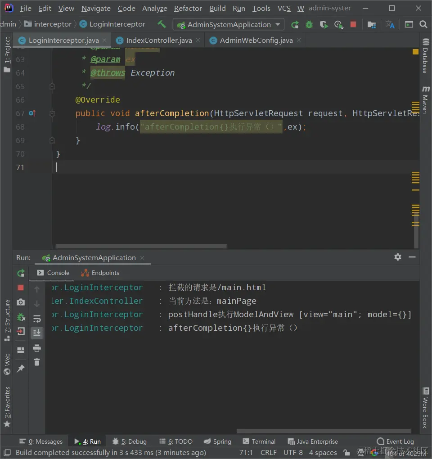Image resolution: width=432 pixels, height=459 pixels.
Task: Click the LoginInterceptor breadcrumb class
Action: pyautogui.click(x=112, y=24)
